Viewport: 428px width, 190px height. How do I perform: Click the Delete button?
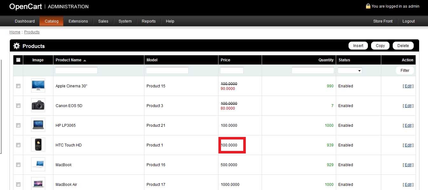pyautogui.click(x=403, y=46)
